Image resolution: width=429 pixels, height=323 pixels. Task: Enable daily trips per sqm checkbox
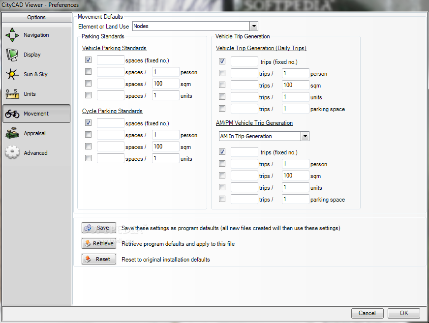tap(222, 85)
